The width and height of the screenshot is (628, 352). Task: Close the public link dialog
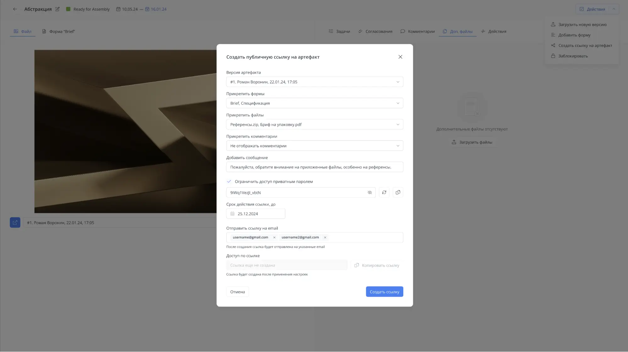pyautogui.click(x=400, y=57)
